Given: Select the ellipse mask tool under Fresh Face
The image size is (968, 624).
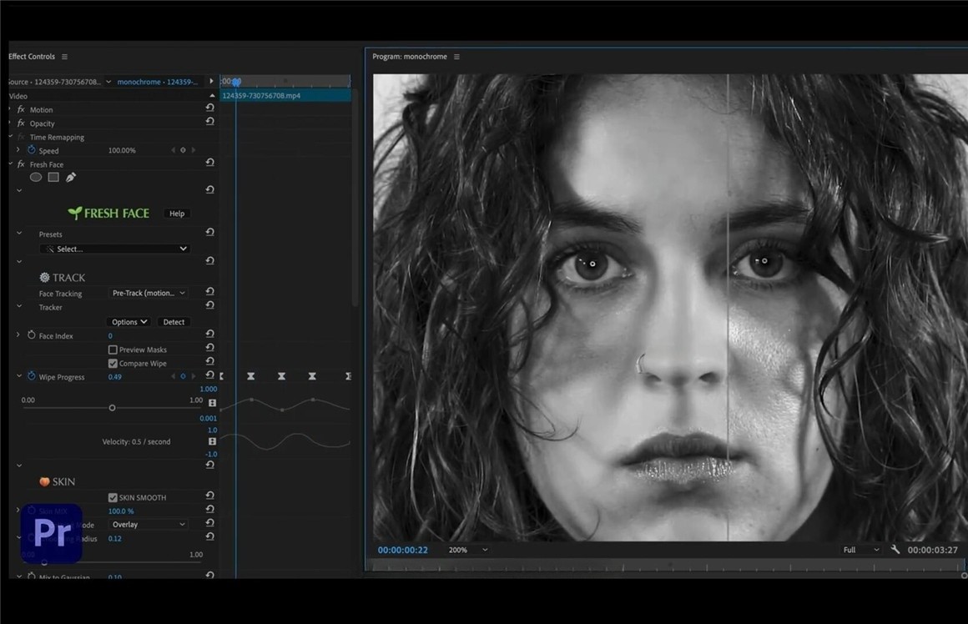Looking at the screenshot, I should coord(36,177).
